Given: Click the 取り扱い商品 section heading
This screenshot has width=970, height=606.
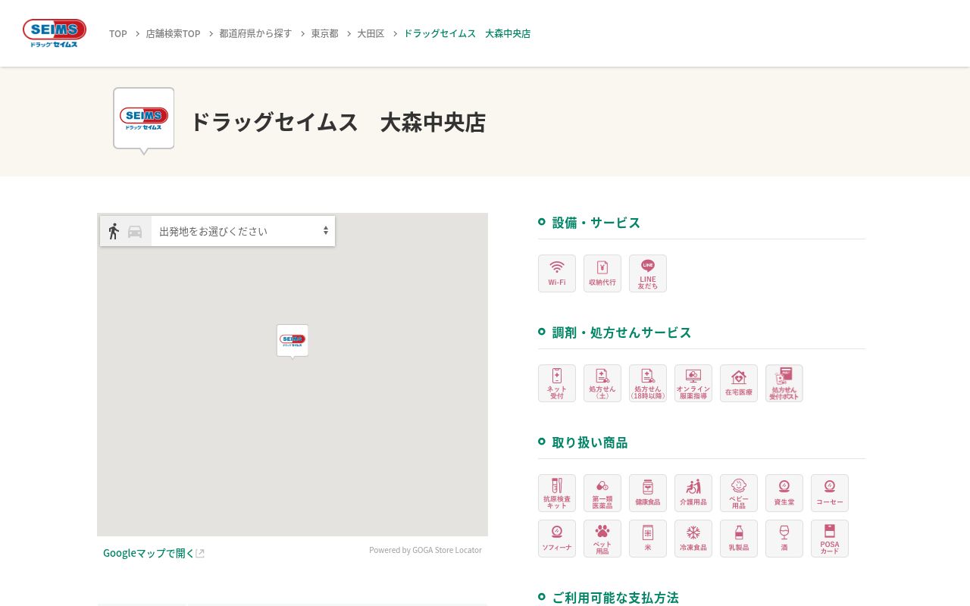Looking at the screenshot, I should coord(590,442).
